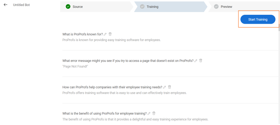The width and height of the screenshot is (280, 125).
Task: Delete the employee training needs question
Action: pos(170,87)
